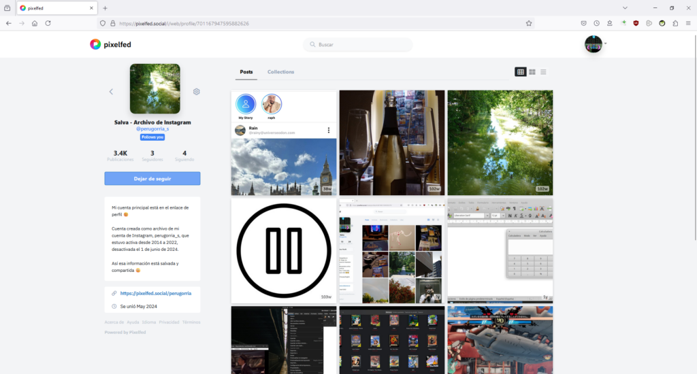Click the browser forward arrow
The image size is (697, 374).
pos(21,23)
